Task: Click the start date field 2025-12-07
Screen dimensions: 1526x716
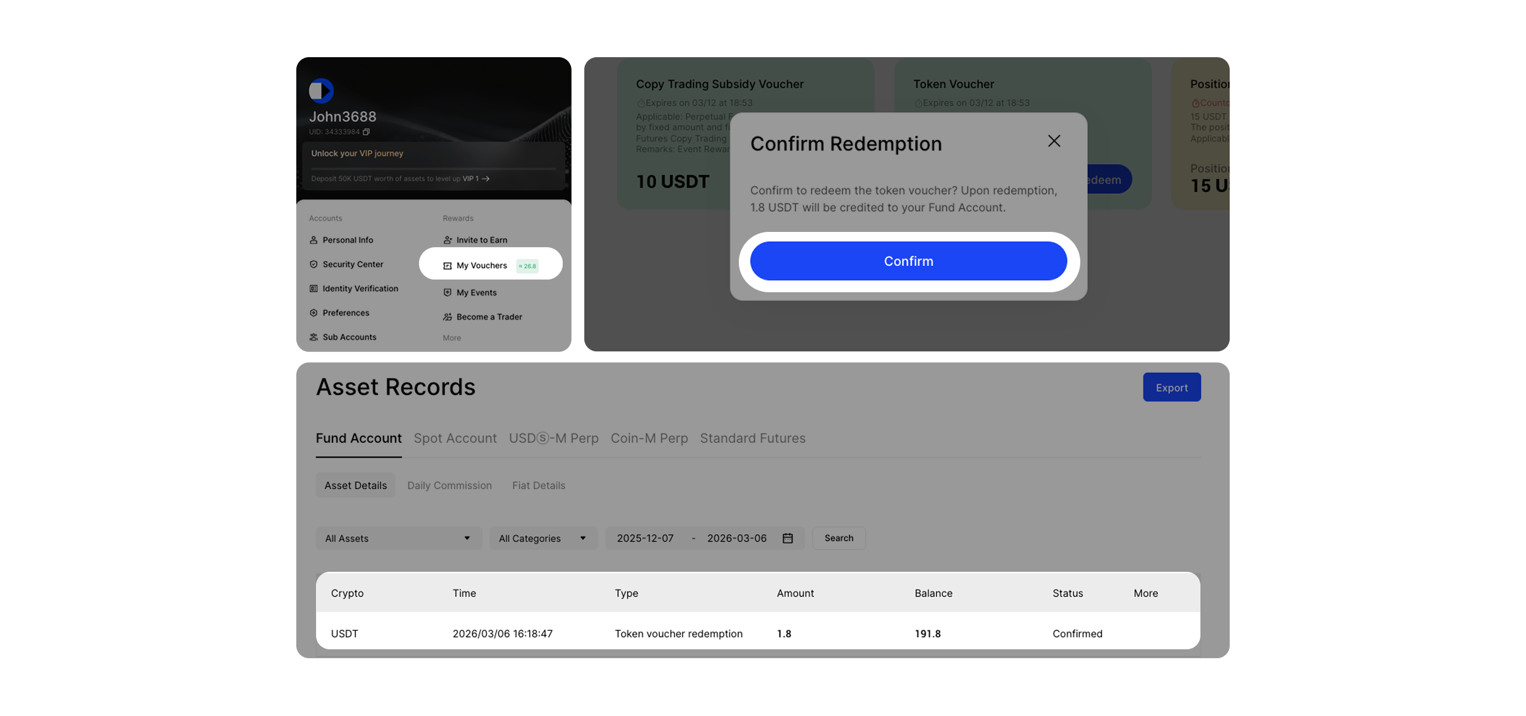Action: click(x=645, y=538)
